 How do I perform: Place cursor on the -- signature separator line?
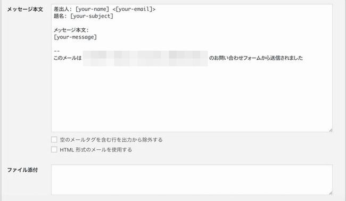point(57,51)
